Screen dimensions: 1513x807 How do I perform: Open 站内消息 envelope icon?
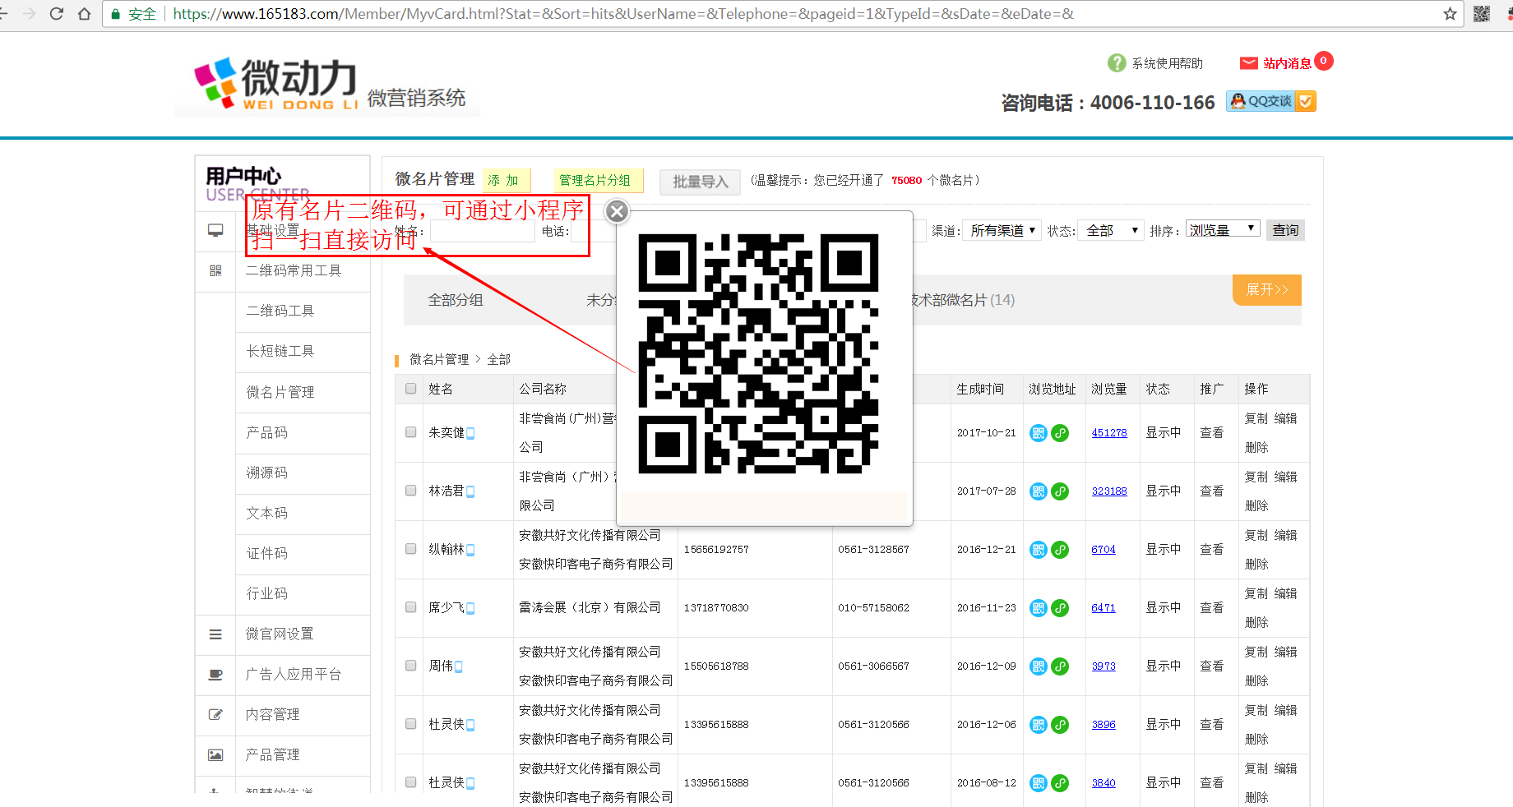pyautogui.click(x=1248, y=63)
